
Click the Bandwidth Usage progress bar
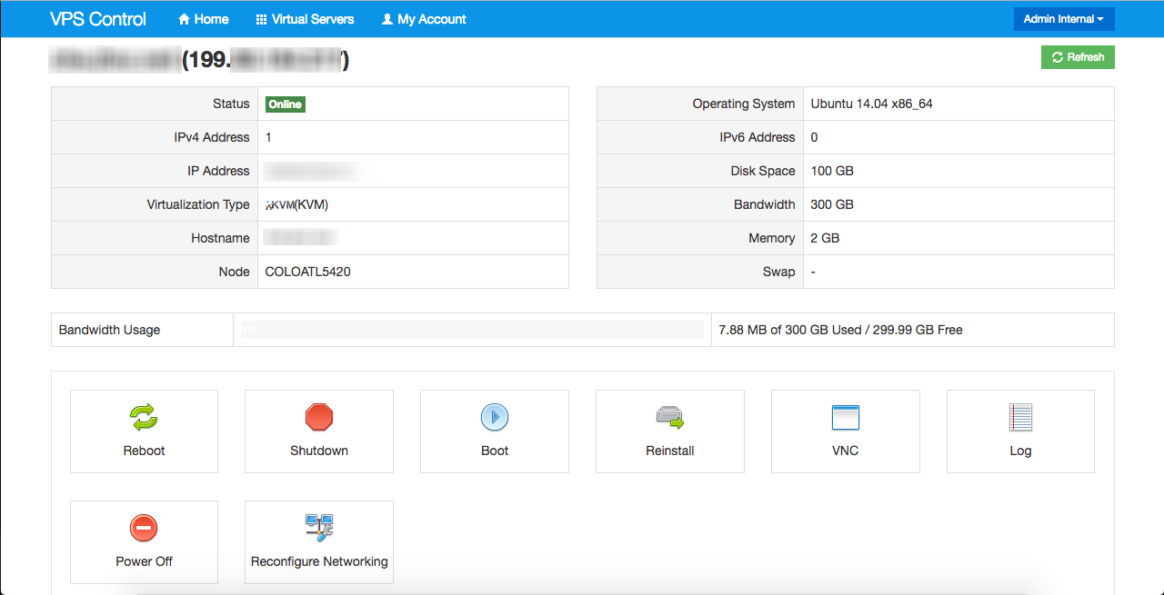tap(469, 330)
